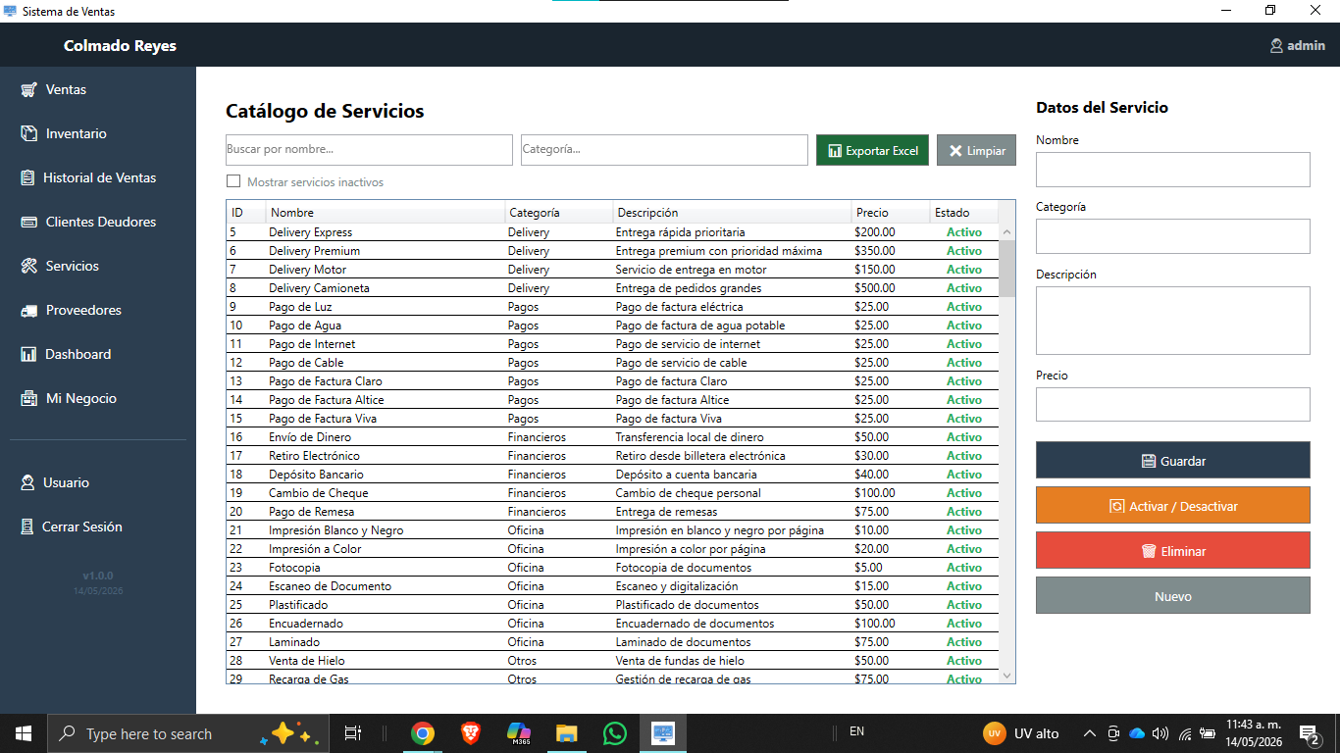Click the Windows Start button

point(24,733)
